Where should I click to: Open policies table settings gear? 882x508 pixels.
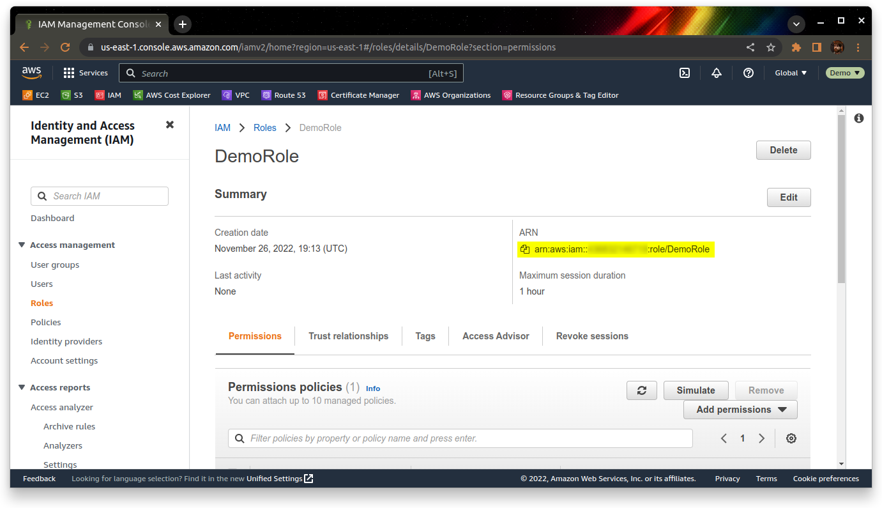pos(791,438)
